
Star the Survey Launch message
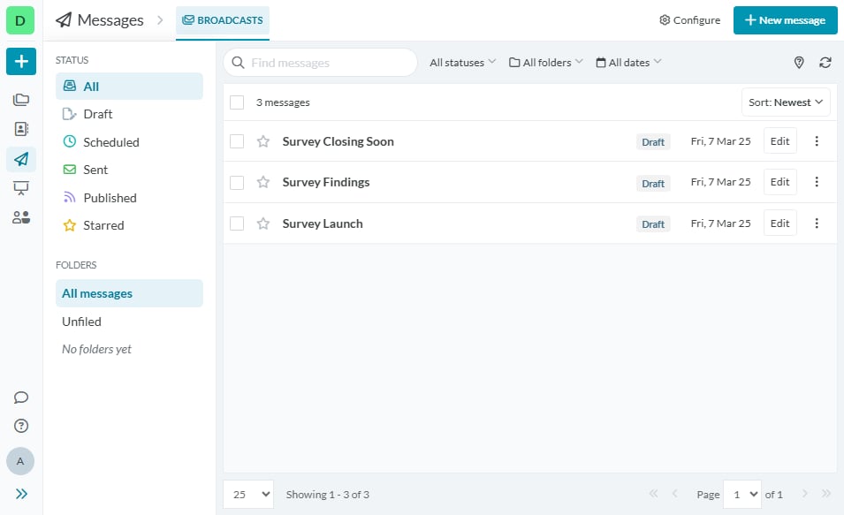pyautogui.click(x=262, y=223)
